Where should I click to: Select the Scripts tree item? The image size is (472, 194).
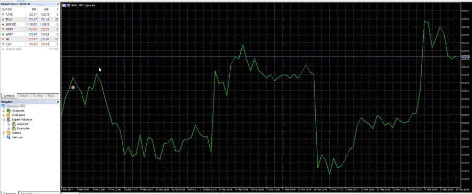(x=16, y=133)
